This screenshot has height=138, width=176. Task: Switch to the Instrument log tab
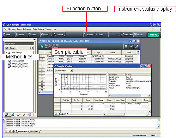(x=23, y=131)
